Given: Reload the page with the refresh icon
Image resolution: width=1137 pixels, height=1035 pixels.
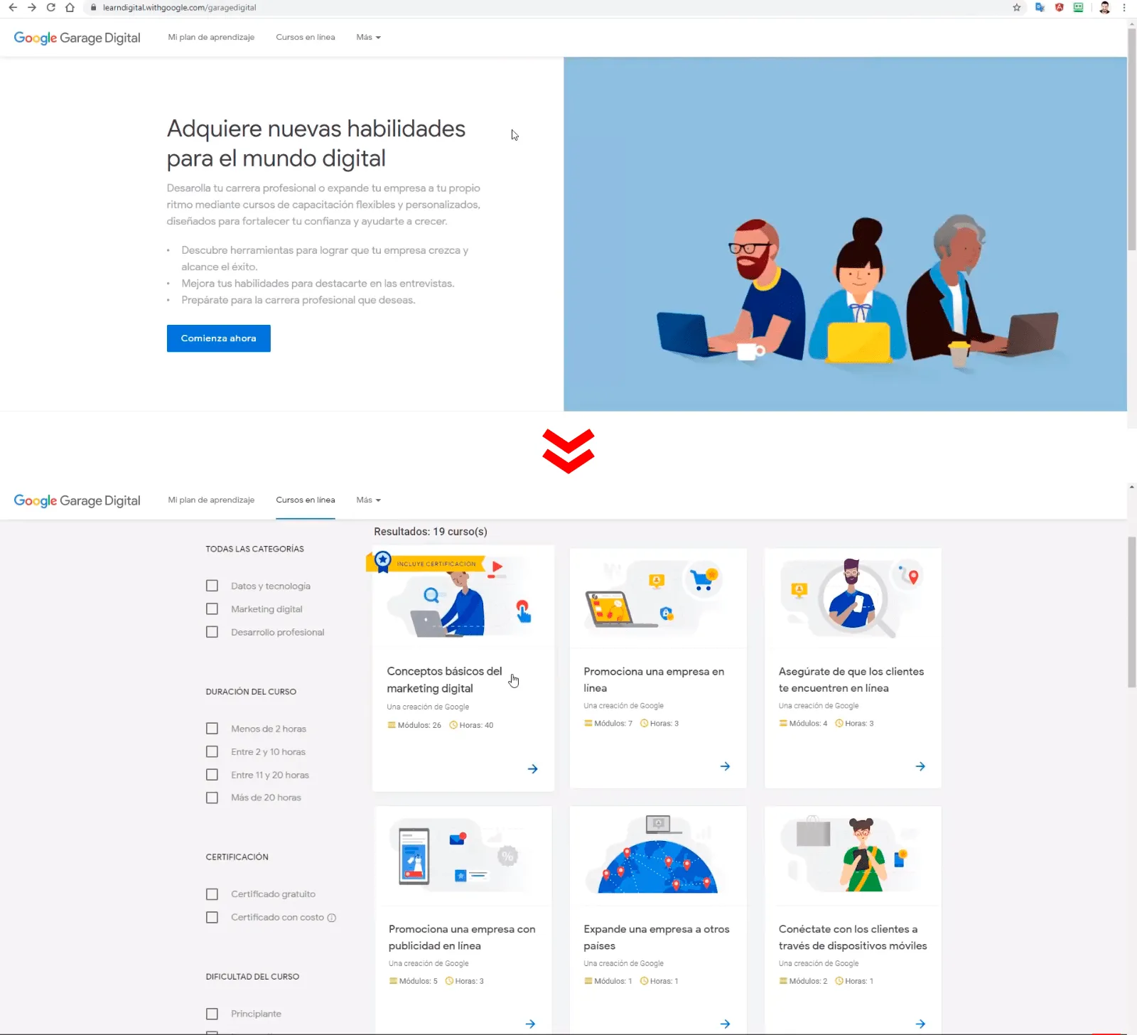Looking at the screenshot, I should 50,7.
